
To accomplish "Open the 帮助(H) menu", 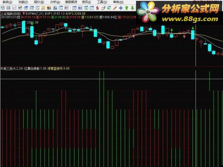I will [x=118, y=2].
